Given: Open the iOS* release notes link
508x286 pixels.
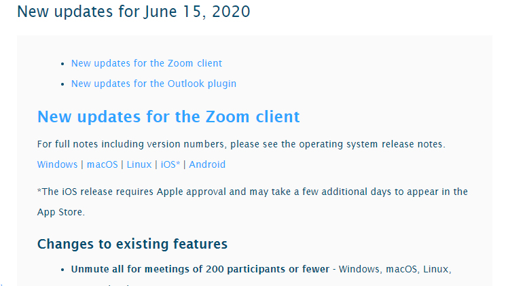Looking at the screenshot, I should [171, 164].
